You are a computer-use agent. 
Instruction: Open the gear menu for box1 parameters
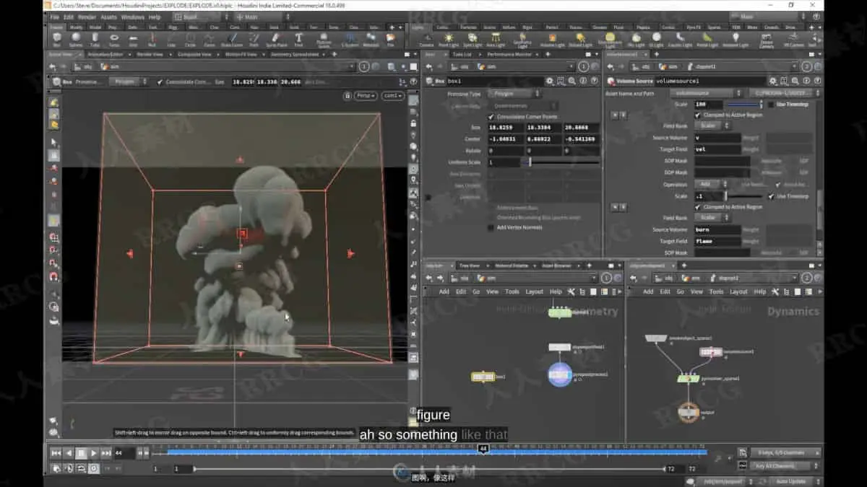(x=550, y=82)
